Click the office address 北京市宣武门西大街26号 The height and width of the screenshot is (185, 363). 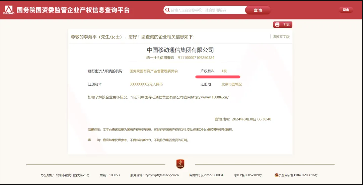pyautogui.click(x=72, y=175)
